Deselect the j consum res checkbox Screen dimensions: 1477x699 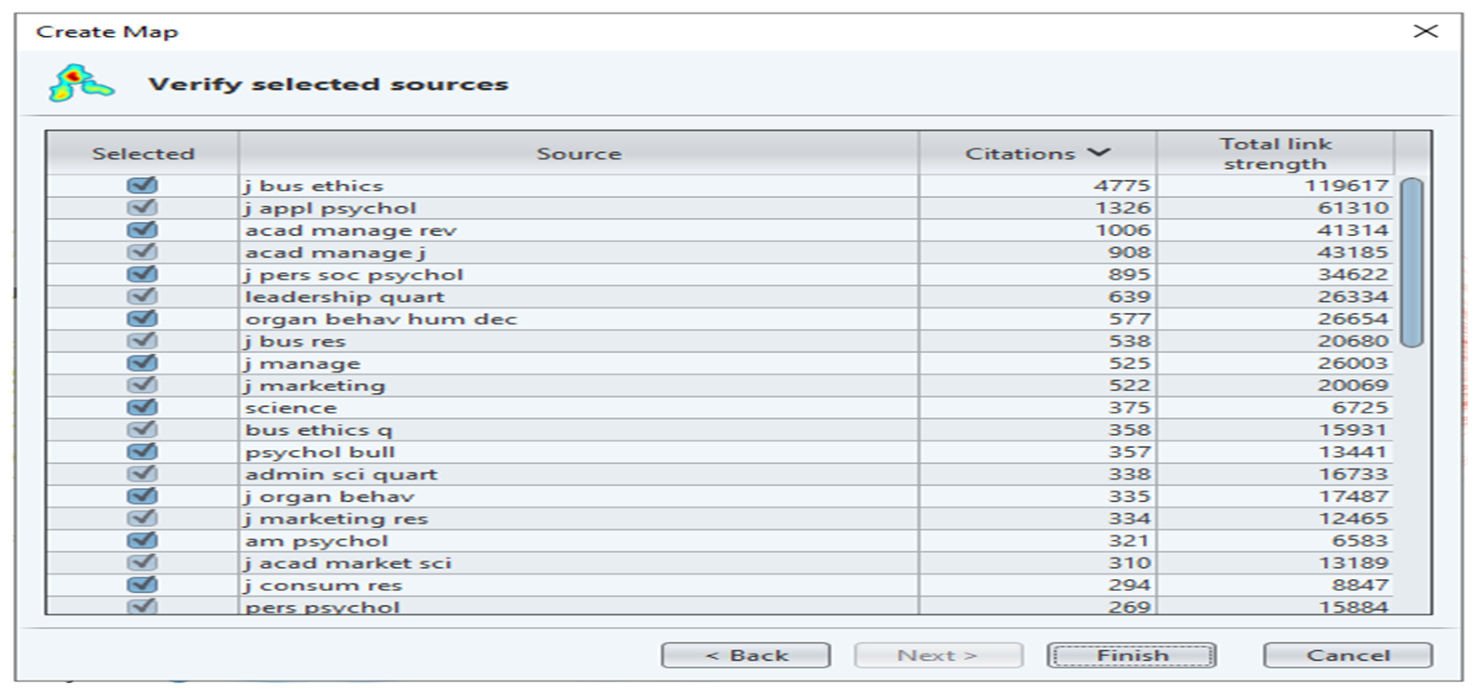(x=142, y=585)
